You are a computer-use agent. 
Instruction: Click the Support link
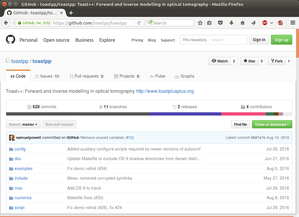(x=167, y=40)
